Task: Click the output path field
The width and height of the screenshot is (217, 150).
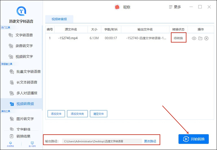Action: click(x=102, y=141)
